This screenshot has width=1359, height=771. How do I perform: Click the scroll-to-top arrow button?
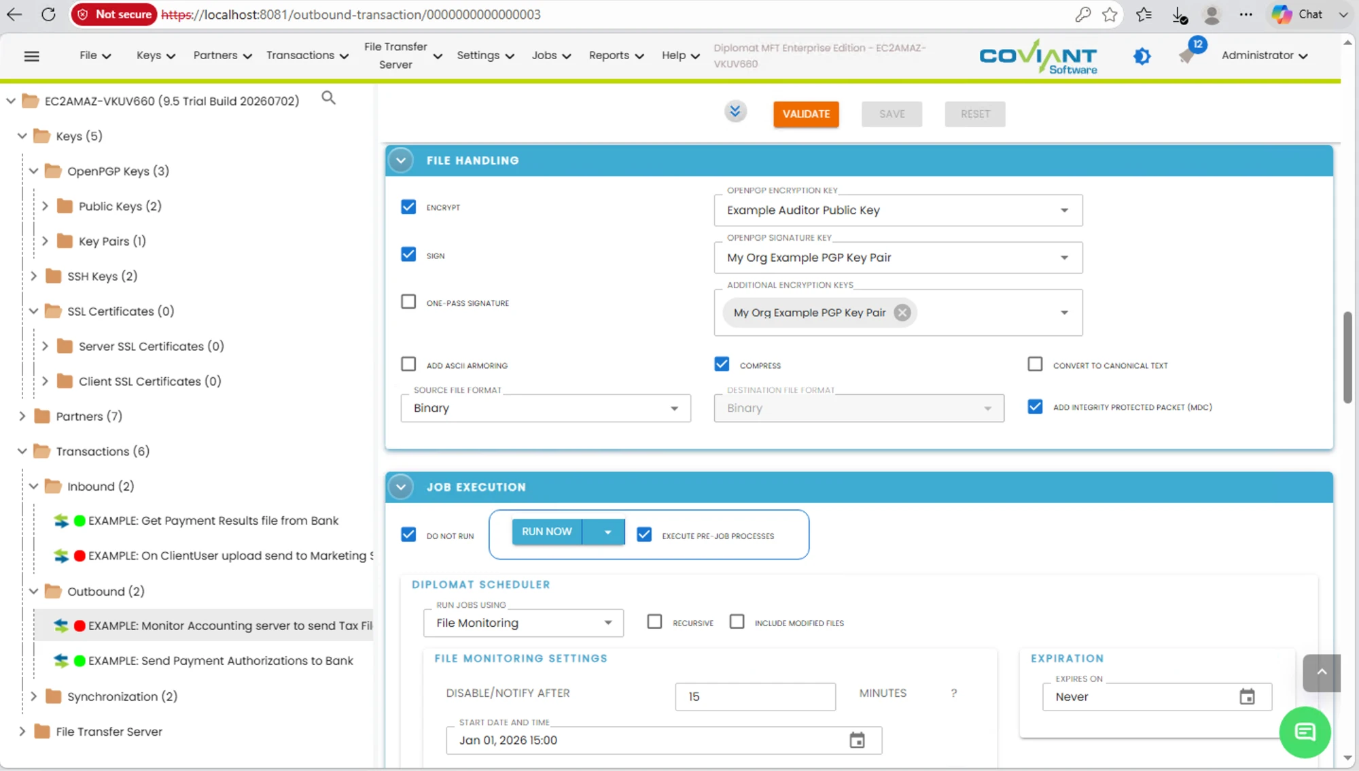point(1322,672)
